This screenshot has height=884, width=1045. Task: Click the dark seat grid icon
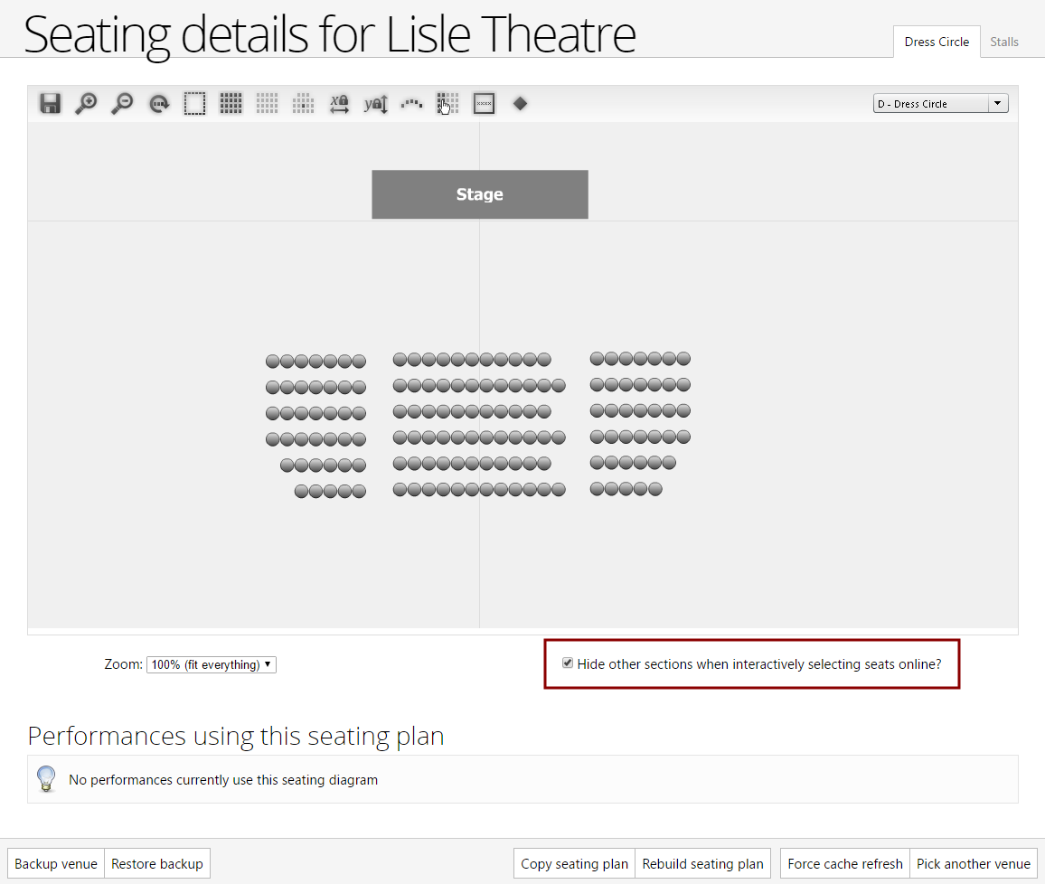[231, 103]
